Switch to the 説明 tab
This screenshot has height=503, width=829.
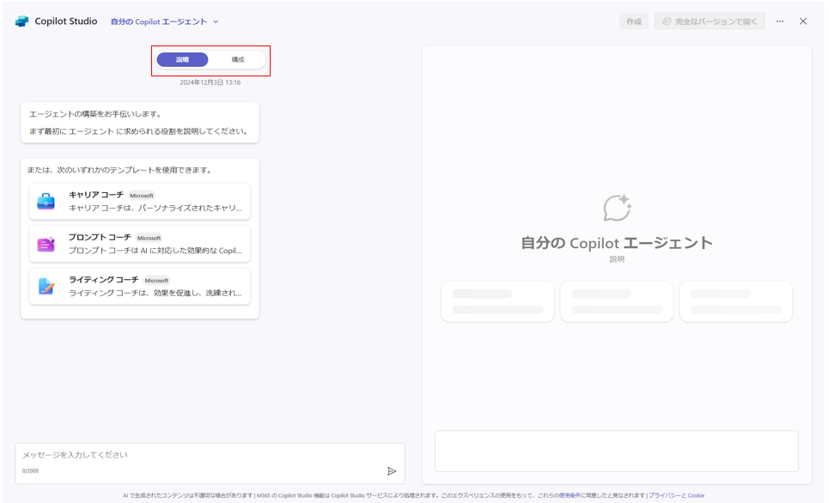(182, 60)
